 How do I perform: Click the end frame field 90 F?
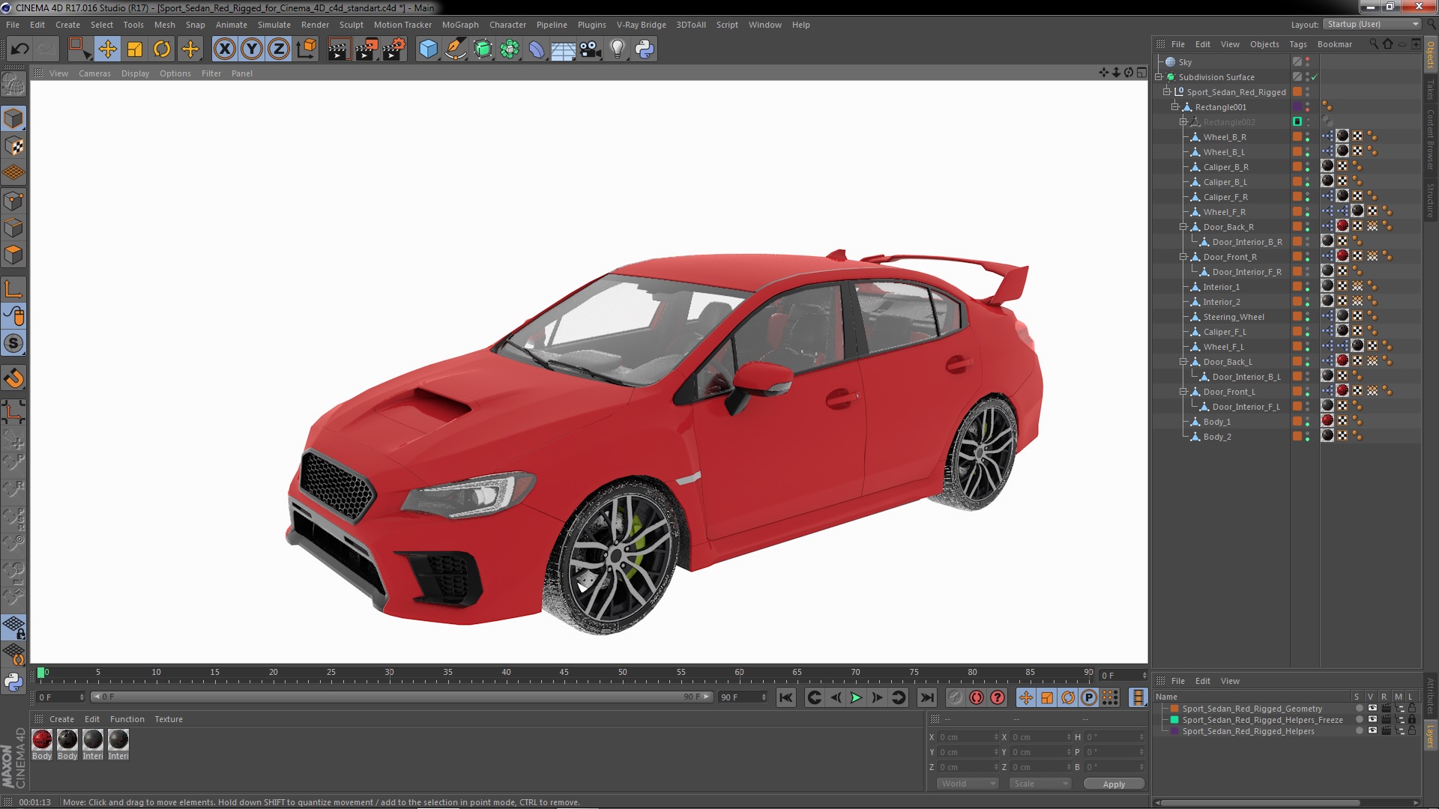[x=742, y=697]
